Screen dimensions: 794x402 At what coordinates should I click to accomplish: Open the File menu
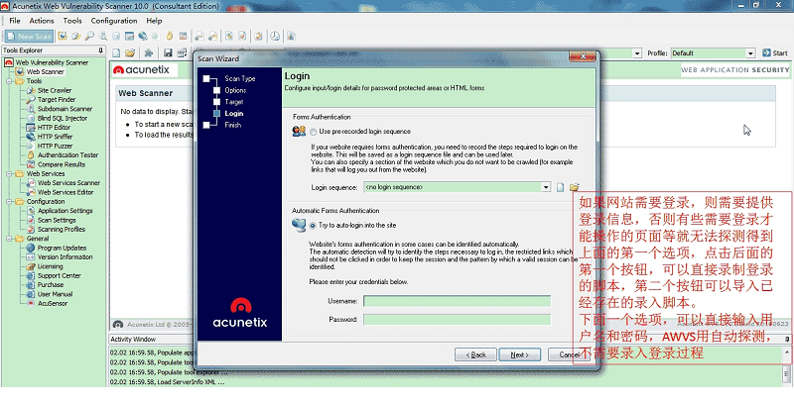(x=15, y=21)
